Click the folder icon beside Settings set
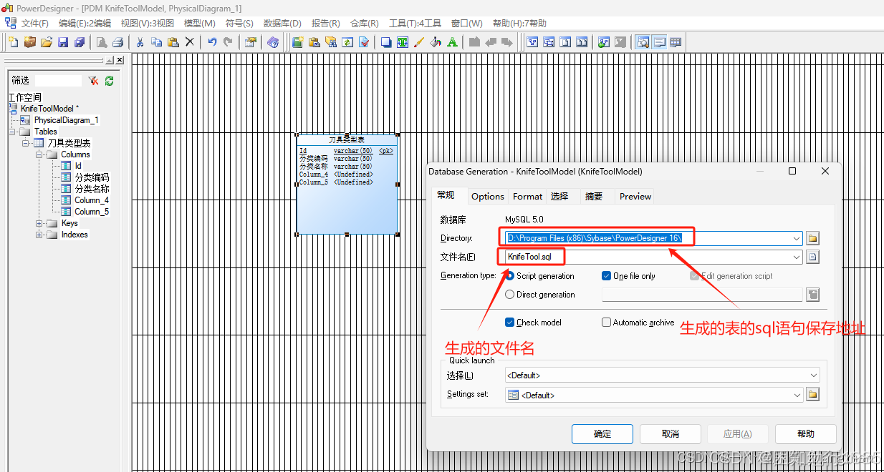 coord(812,394)
